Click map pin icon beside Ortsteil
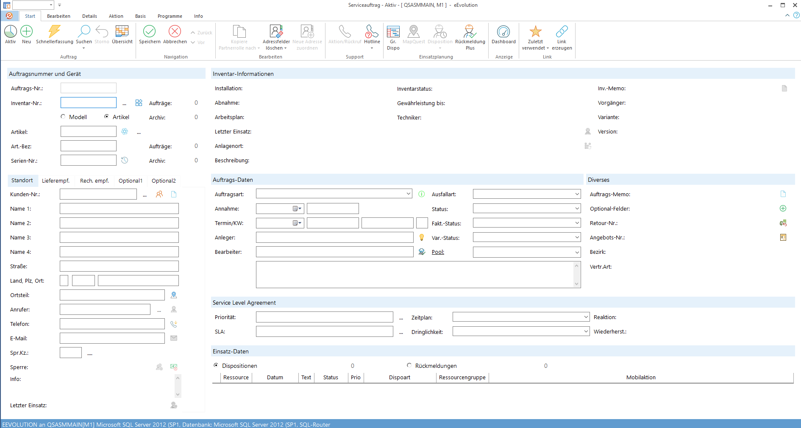Viewport: 801px width, 428px height. click(x=174, y=295)
